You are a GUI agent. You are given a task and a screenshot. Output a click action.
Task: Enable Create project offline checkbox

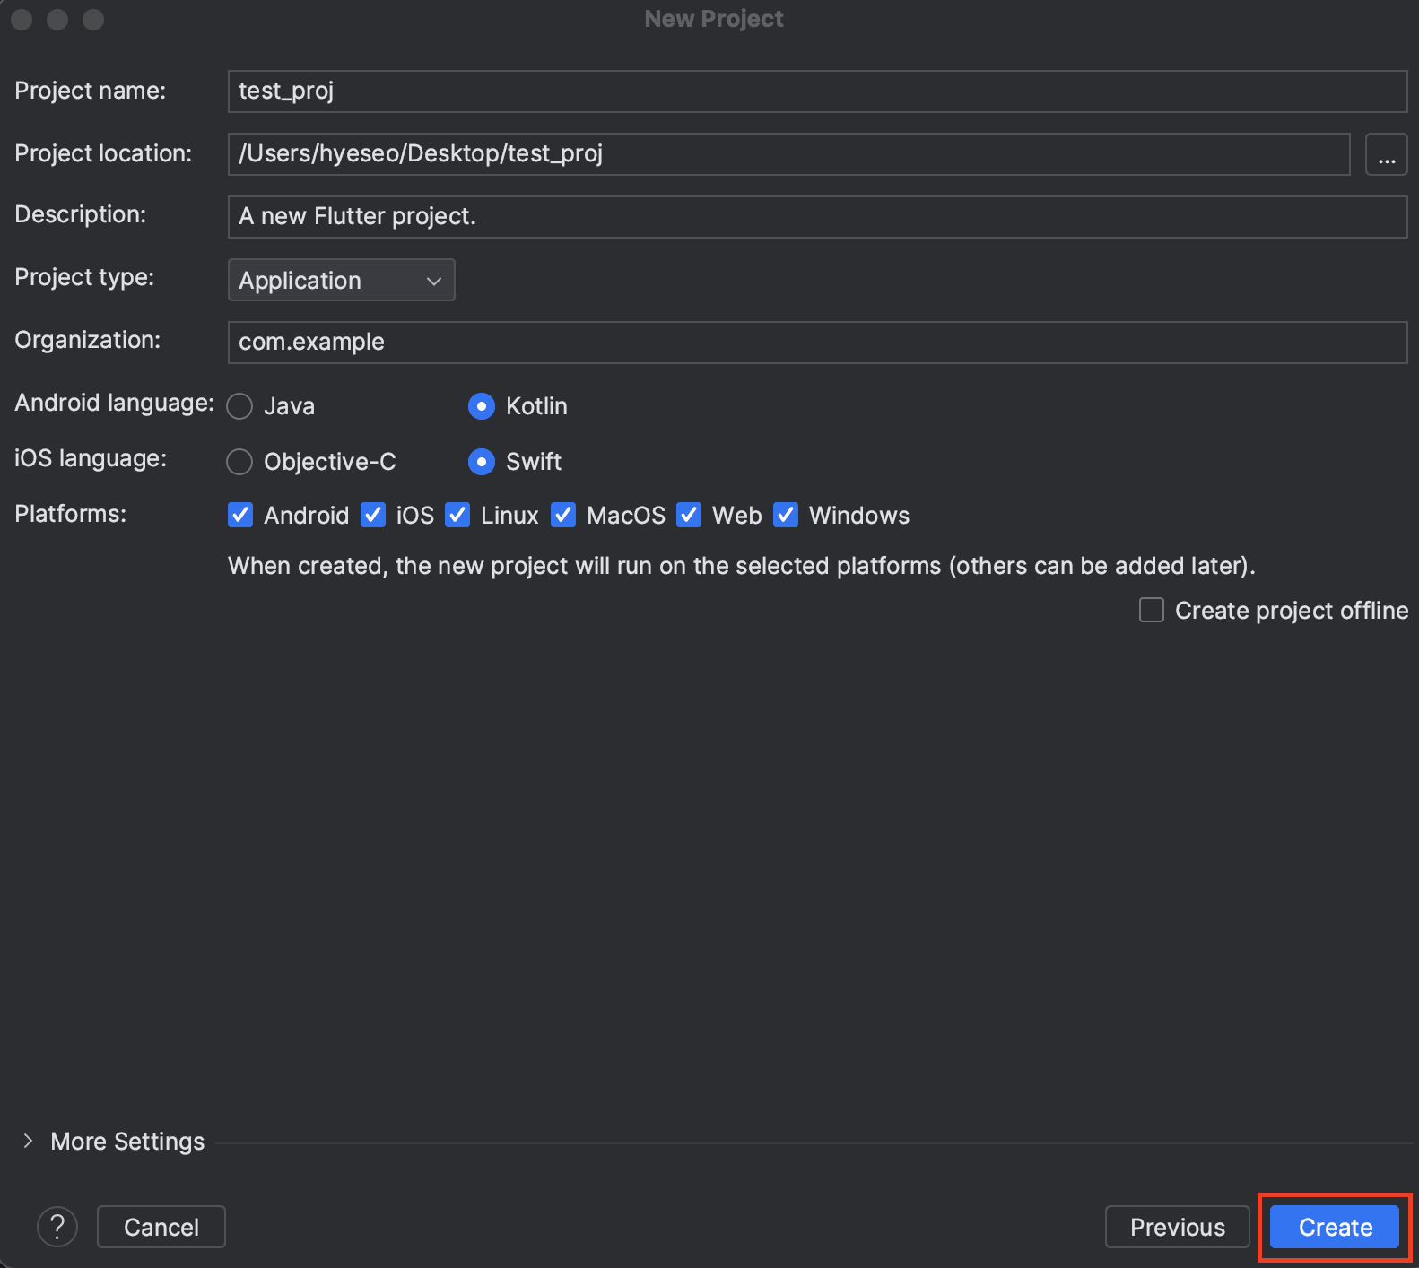click(x=1152, y=610)
